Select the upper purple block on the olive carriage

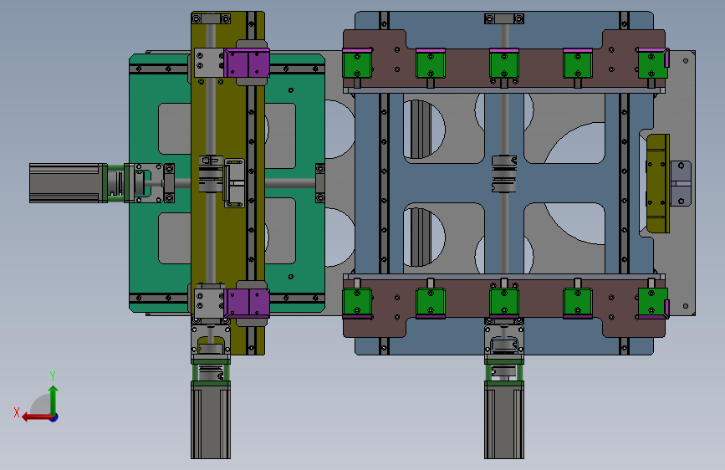pos(247,63)
